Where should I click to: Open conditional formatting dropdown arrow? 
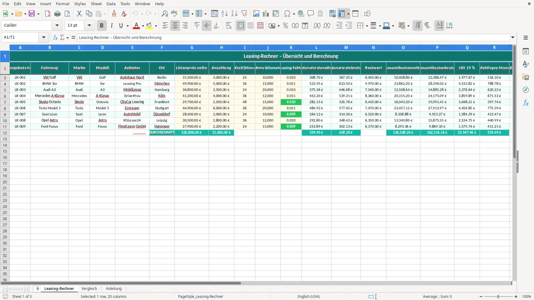pos(408,26)
